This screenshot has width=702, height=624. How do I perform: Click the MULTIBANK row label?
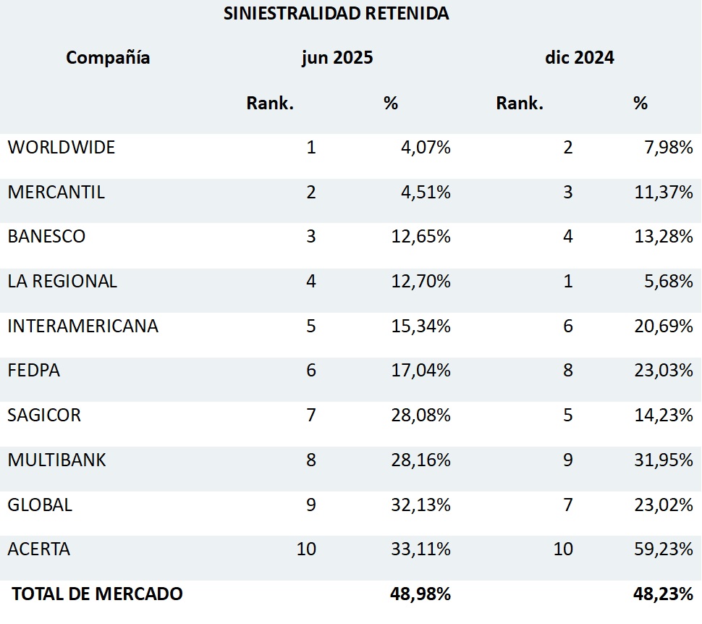[x=57, y=460]
